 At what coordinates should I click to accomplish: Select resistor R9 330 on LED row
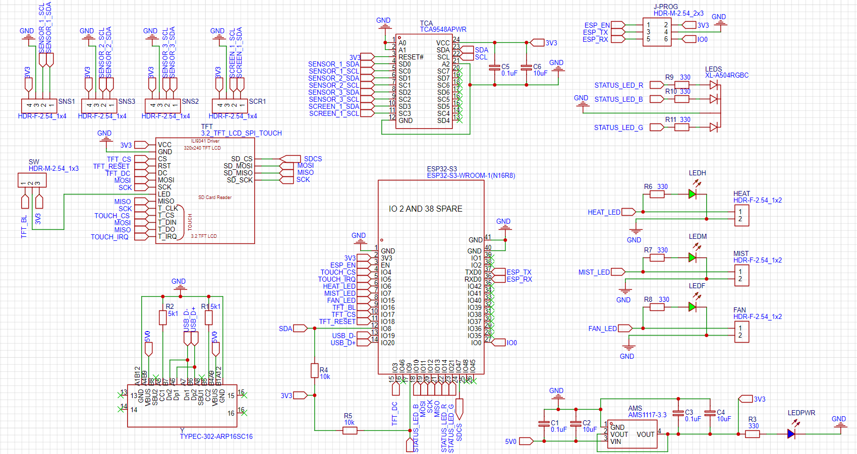click(682, 85)
